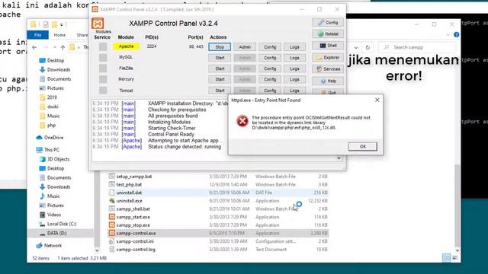Image resolution: width=488 pixels, height=274 pixels.
Task: Click navigation pane scroll down arrow
Action: click(97, 250)
